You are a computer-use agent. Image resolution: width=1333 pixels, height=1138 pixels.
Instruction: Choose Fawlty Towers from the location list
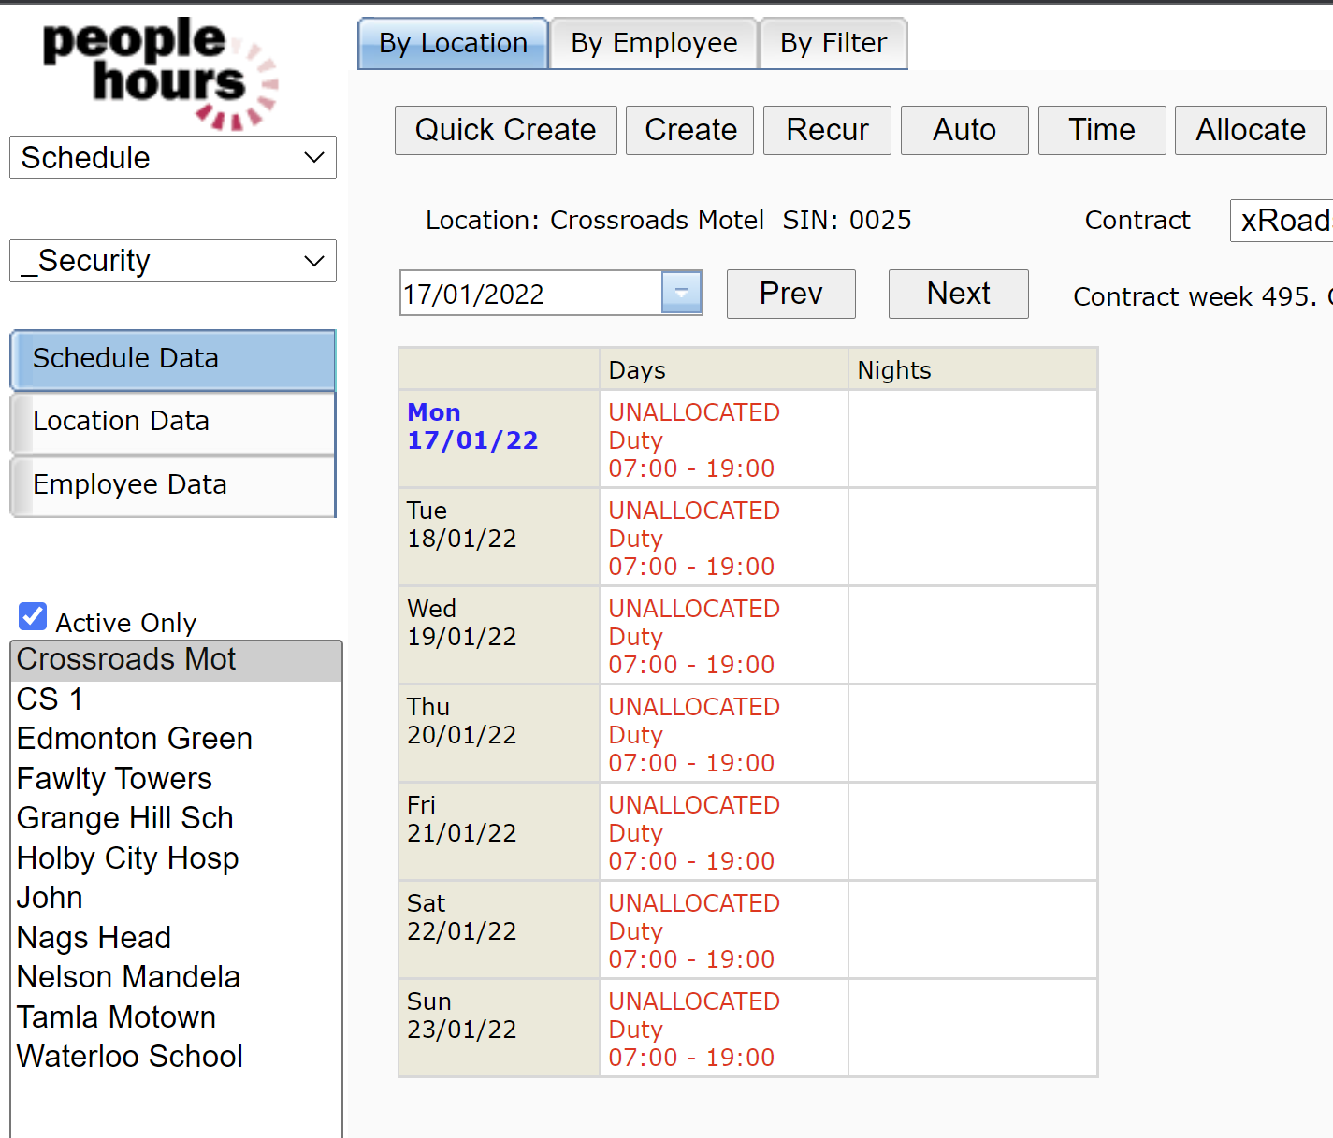(114, 779)
